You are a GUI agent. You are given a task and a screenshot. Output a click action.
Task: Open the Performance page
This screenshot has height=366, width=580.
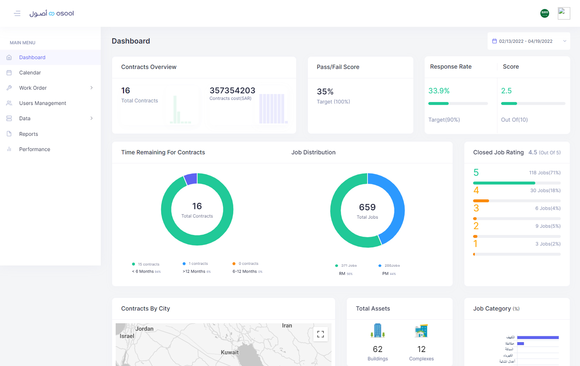point(50,149)
